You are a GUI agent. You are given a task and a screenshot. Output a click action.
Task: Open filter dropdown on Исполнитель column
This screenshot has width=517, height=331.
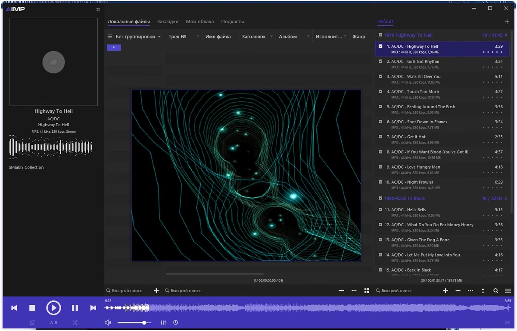(345, 37)
